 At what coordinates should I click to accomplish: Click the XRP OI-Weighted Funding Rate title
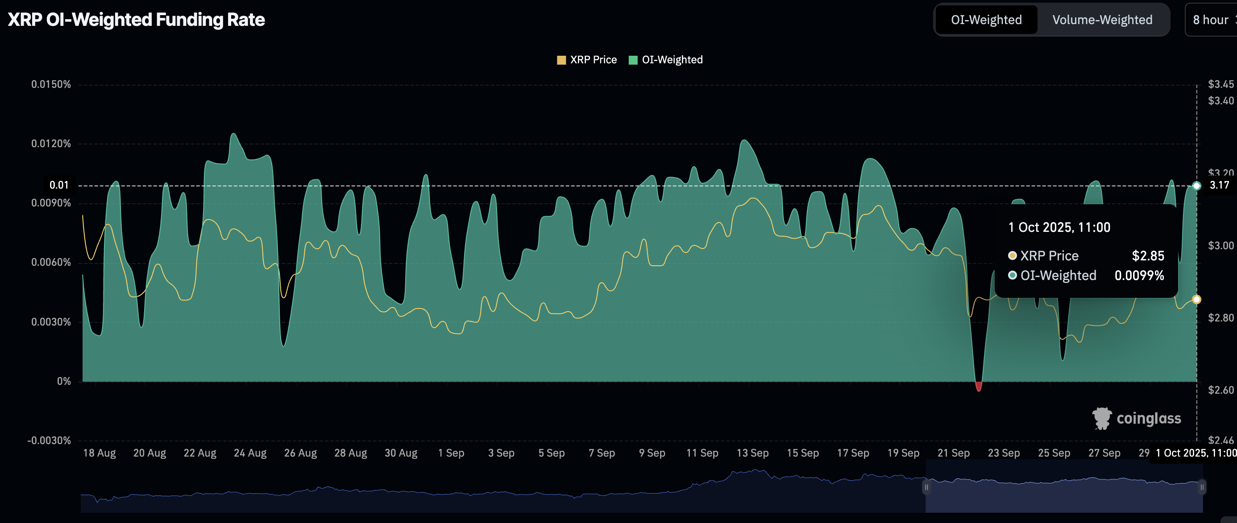[x=137, y=20]
